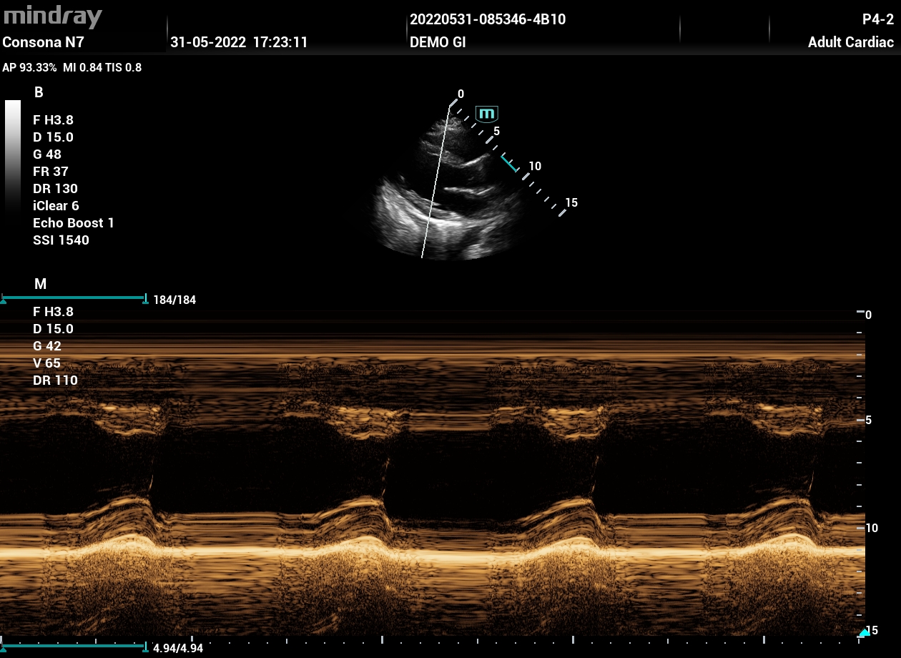Click the iClear 6 setting
The width and height of the screenshot is (901, 658).
(56, 206)
